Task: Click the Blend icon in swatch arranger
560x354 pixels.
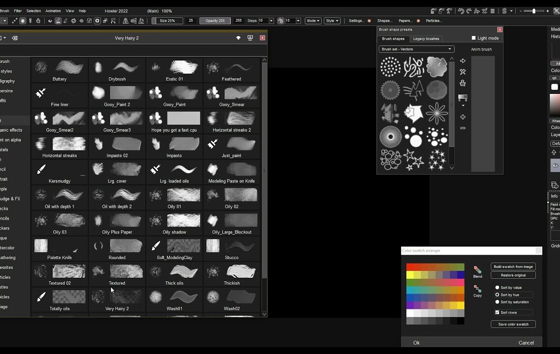Action: [477, 270]
